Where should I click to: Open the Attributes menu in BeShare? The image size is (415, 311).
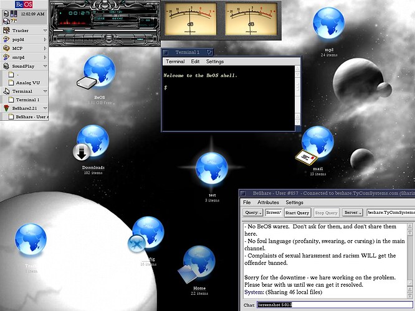click(x=268, y=202)
